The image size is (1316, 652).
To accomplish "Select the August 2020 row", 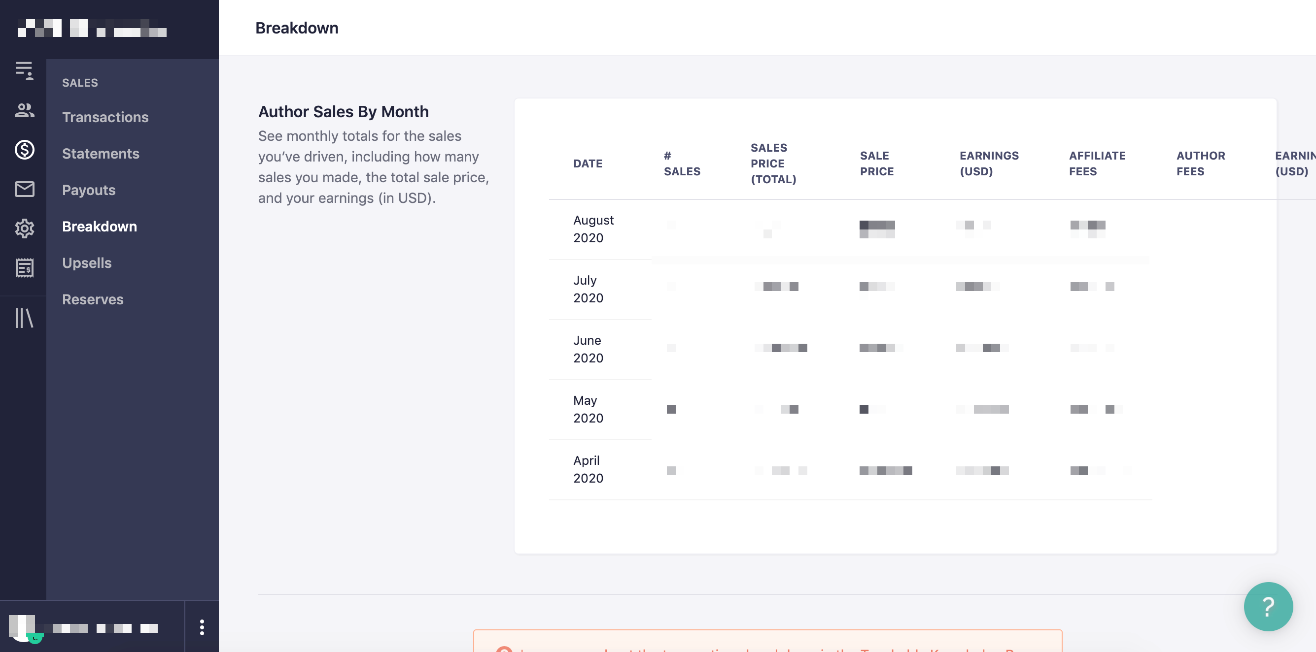I will tap(850, 229).
